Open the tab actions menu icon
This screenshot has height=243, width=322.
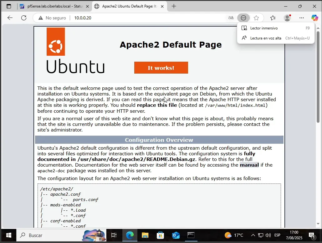click(9, 6)
